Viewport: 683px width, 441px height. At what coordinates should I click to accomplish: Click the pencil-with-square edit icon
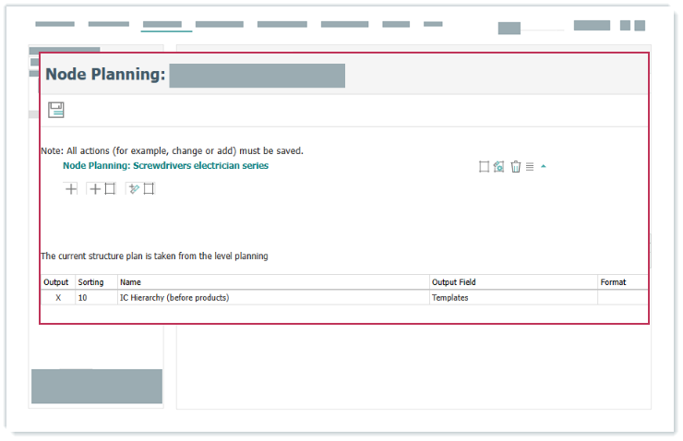(x=140, y=189)
